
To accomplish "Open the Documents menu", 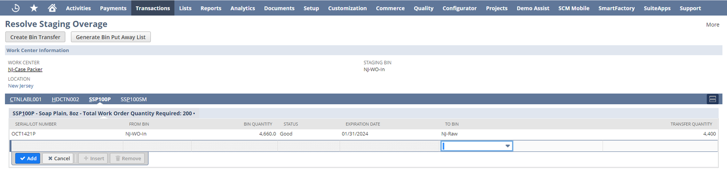I will pyautogui.click(x=279, y=8).
